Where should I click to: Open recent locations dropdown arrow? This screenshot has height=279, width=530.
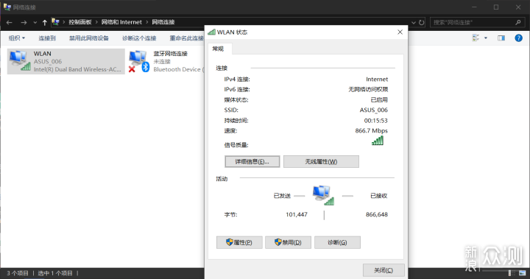click(x=35, y=23)
